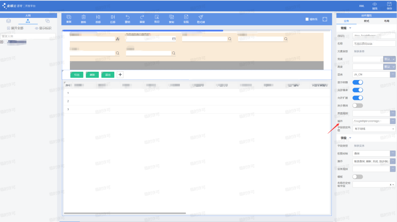397x222 pixels.
Task: Open the 宽度 unit dropdown (默认)
Action: point(389,59)
